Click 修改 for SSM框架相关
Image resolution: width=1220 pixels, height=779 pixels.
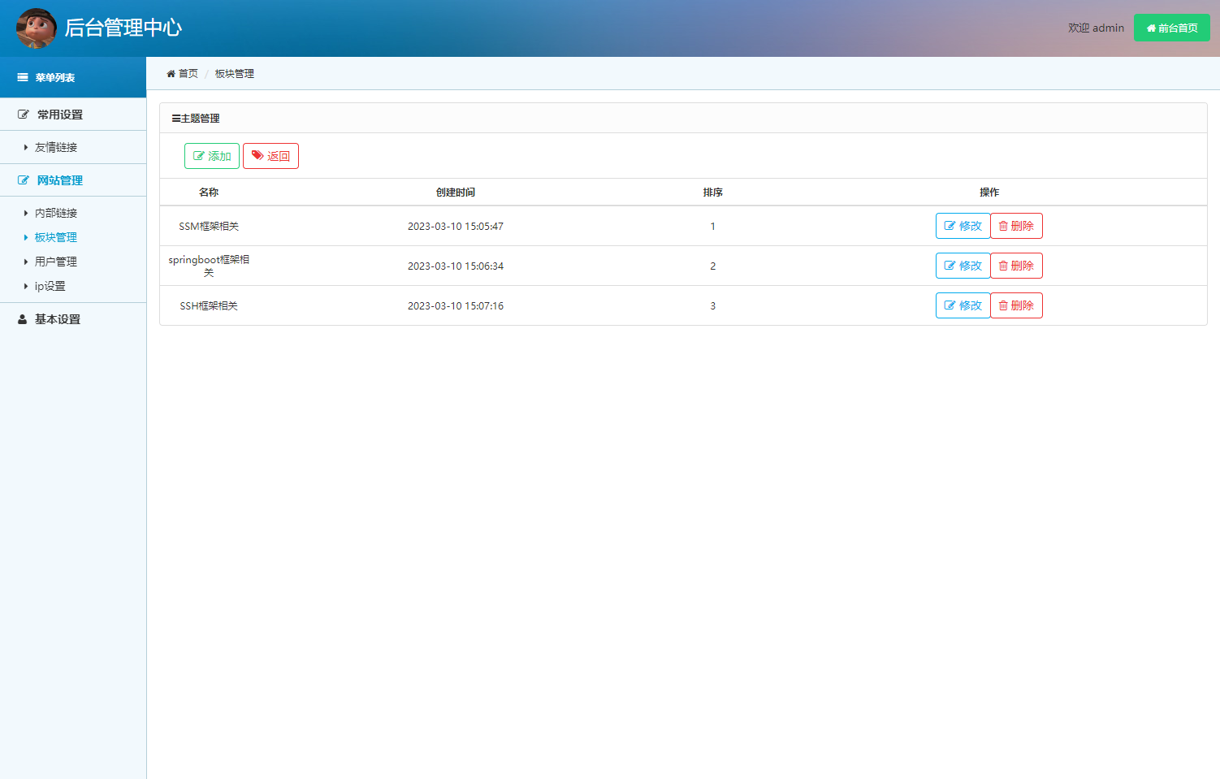963,226
